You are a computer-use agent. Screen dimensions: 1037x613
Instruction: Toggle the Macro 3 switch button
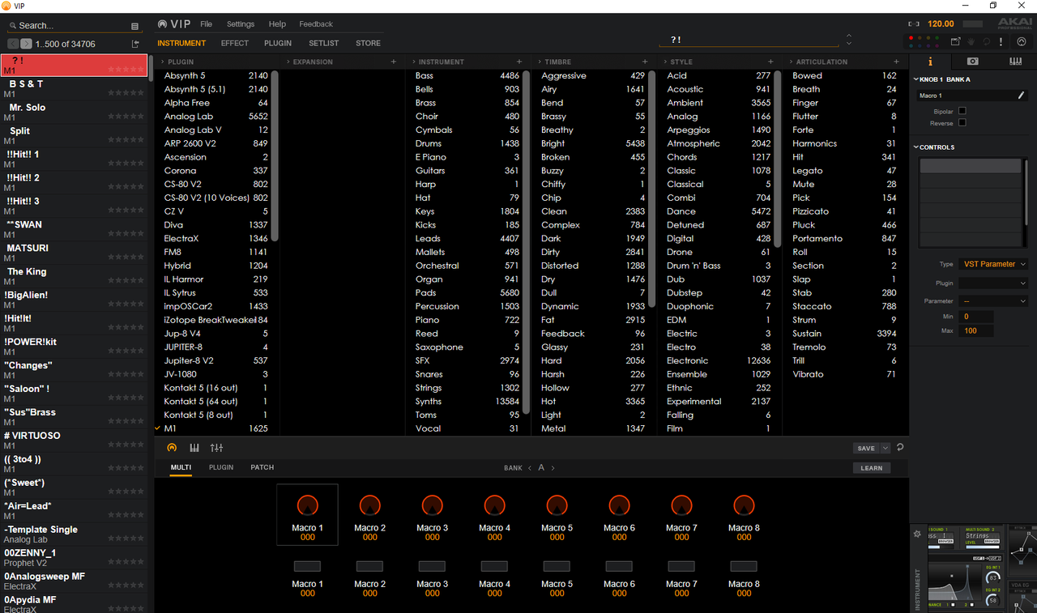pos(432,567)
